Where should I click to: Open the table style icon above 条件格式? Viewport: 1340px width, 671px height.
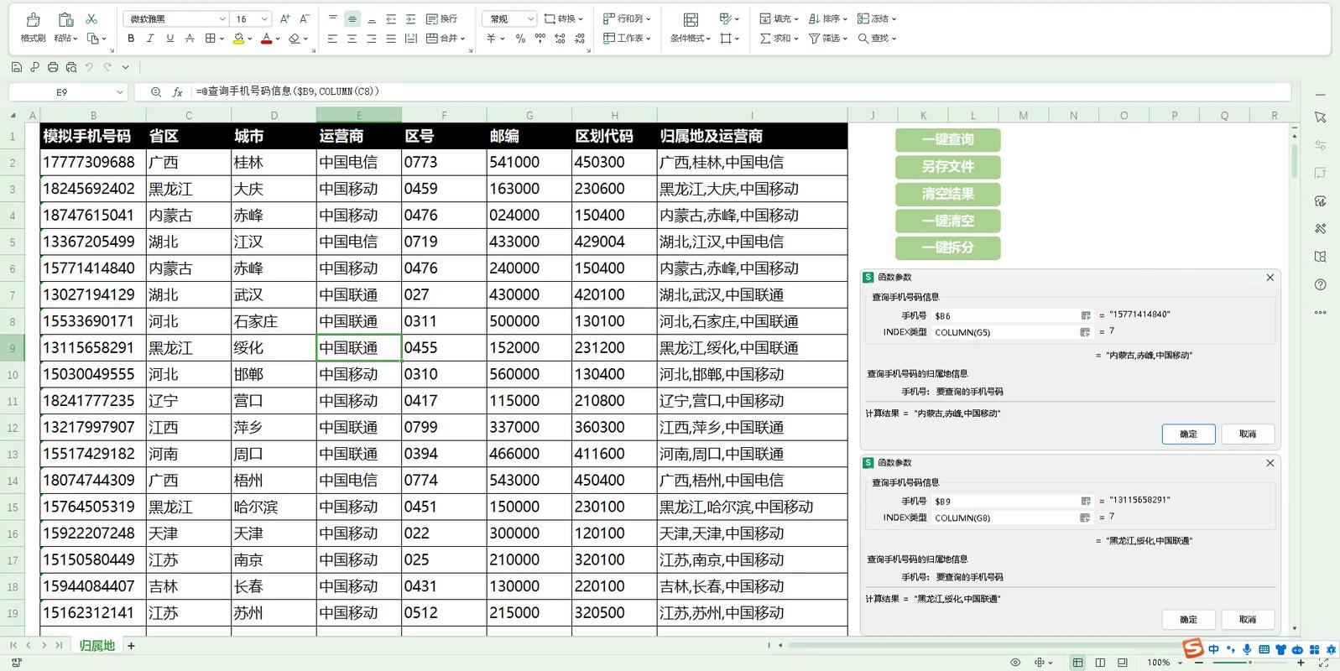691,19
